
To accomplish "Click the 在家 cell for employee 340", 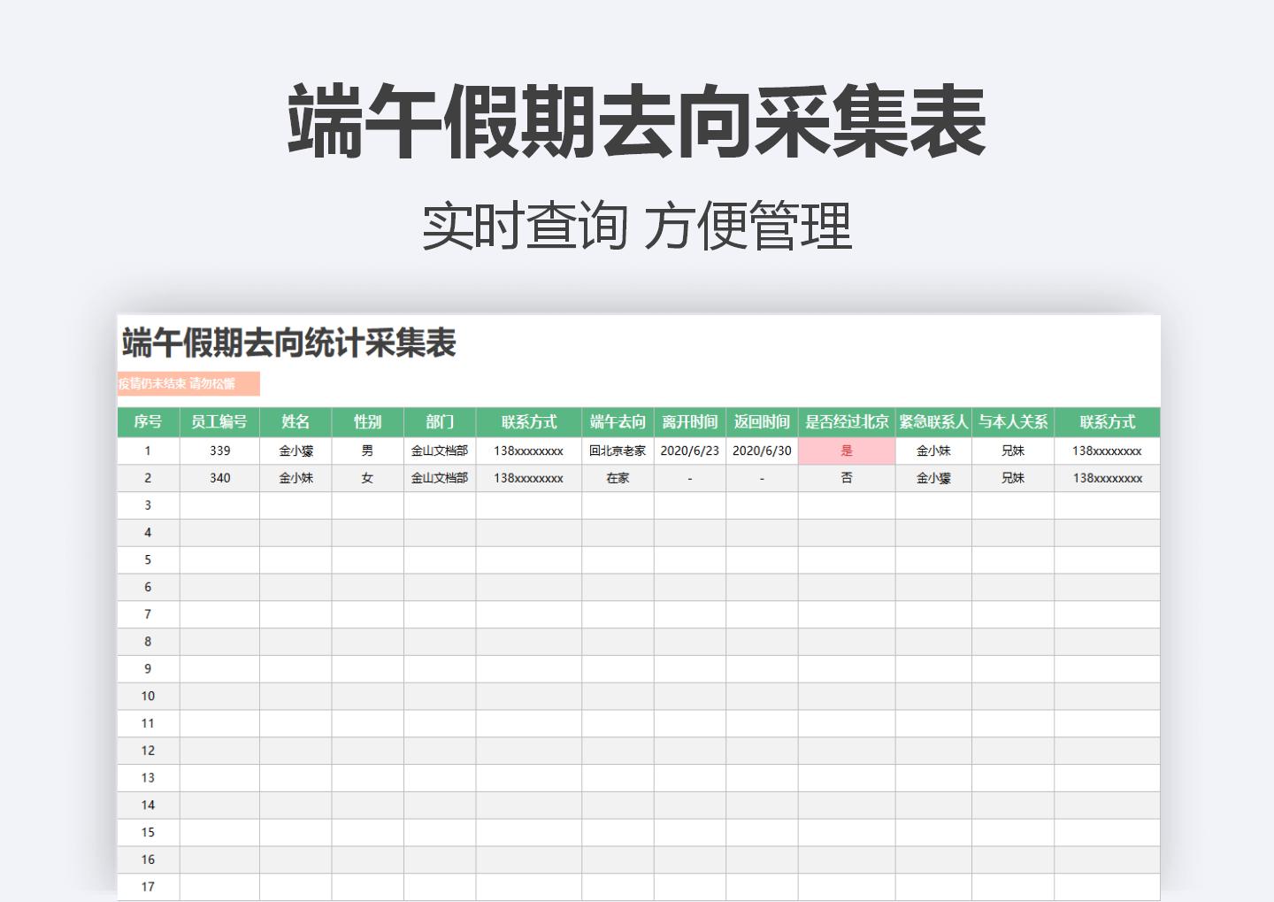I will (618, 478).
